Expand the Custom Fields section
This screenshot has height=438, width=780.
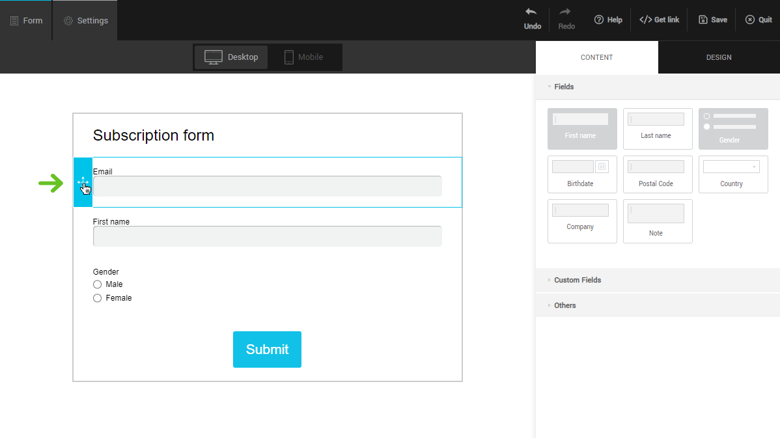(577, 280)
